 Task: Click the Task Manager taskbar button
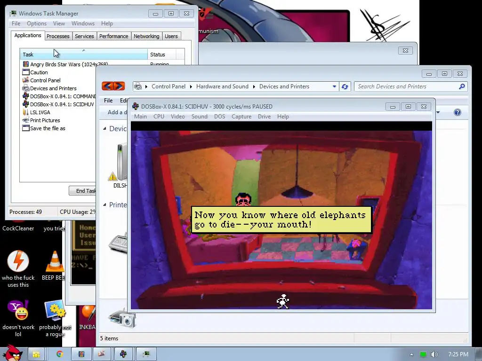pos(146,354)
